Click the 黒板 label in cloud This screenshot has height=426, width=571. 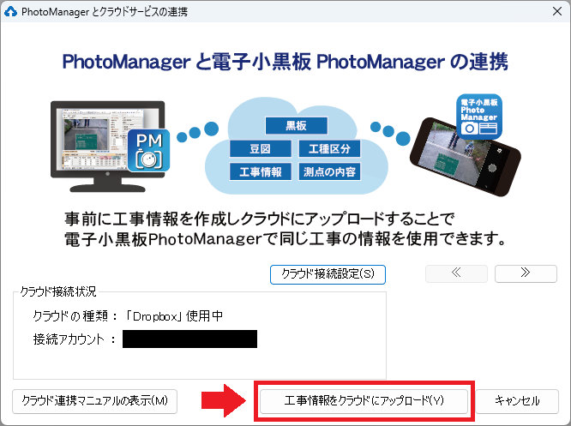coord(297,126)
